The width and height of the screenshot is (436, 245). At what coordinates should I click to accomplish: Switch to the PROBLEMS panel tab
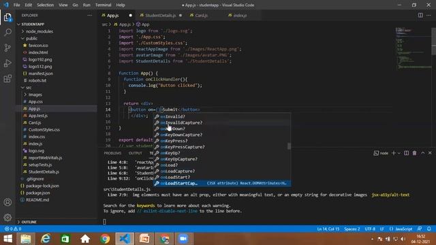coord(112,153)
